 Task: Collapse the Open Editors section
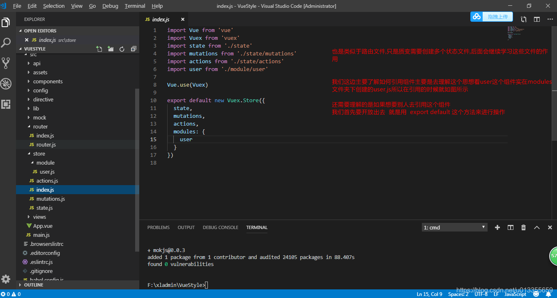click(x=78, y=31)
